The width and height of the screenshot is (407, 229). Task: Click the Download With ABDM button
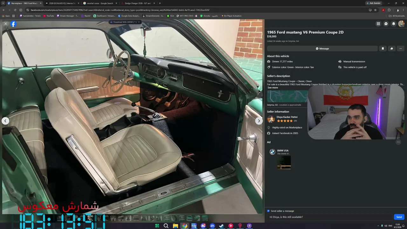coord(123,22)
